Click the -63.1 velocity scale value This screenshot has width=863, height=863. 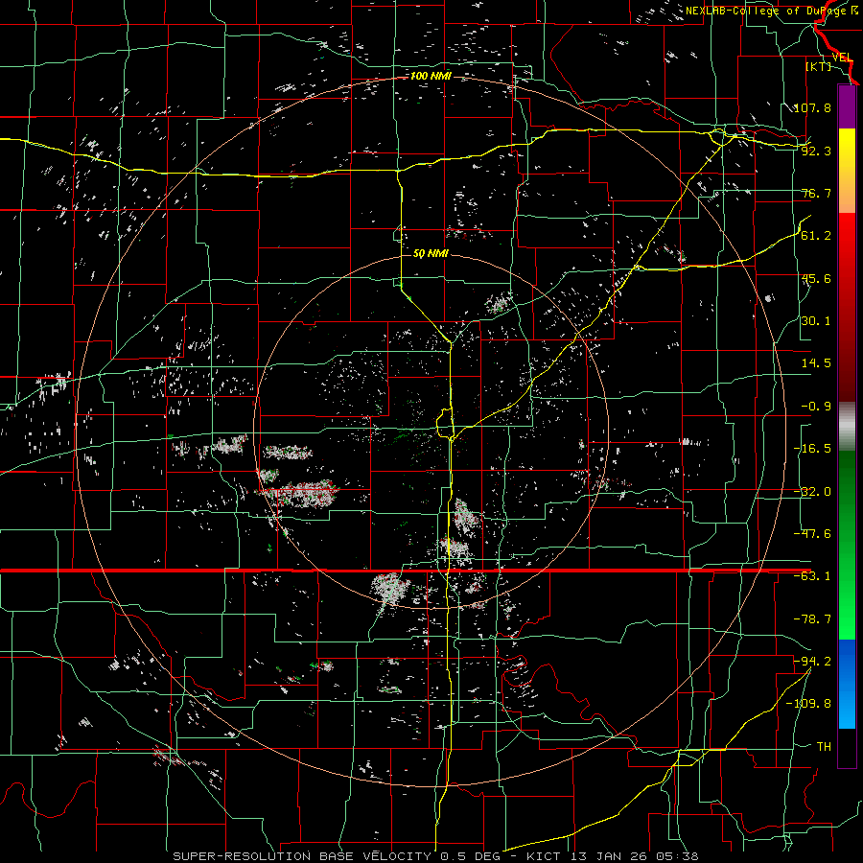tap(812, 576)
